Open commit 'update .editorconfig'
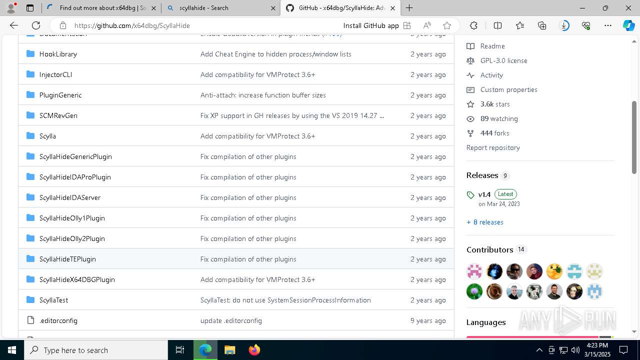640x360 pixels. 231,320
